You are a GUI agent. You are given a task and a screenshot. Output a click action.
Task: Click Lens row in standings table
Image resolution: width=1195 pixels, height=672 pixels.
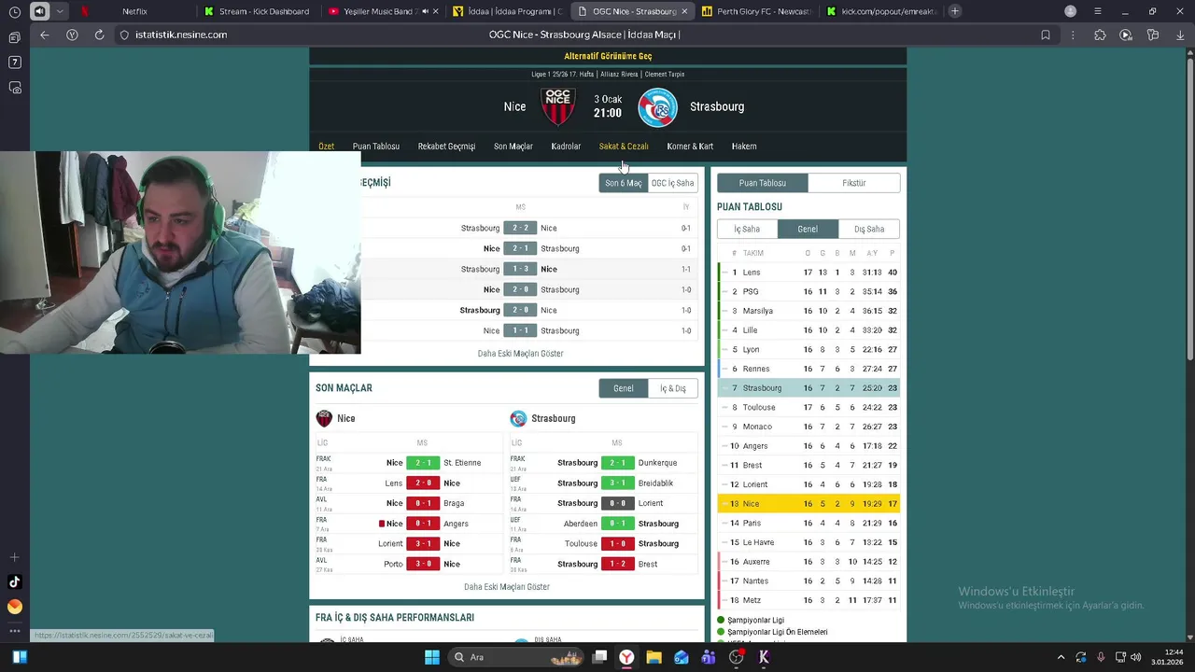pos(808,273)
